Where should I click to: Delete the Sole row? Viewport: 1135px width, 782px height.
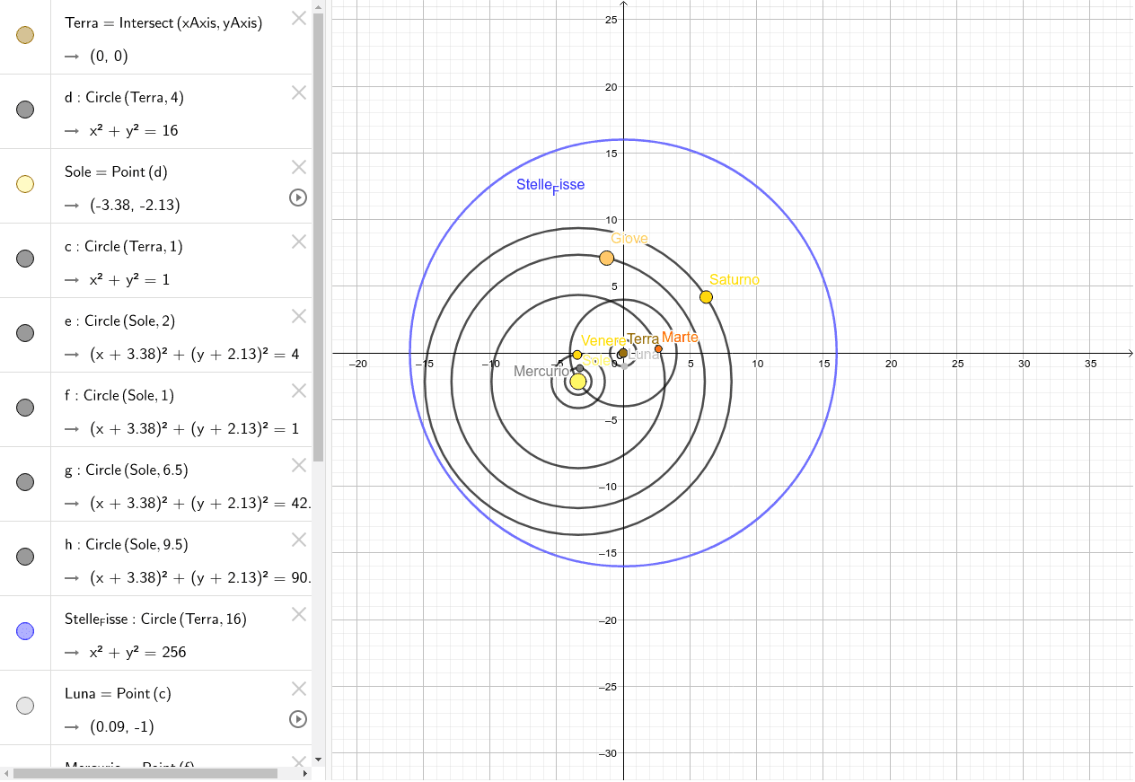click(x=299, y=167)
